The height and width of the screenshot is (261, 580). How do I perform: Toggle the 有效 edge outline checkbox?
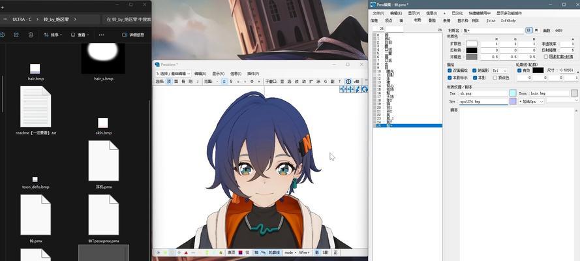[x=519, y=70]
